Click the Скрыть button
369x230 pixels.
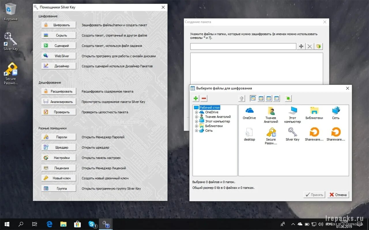59,35
